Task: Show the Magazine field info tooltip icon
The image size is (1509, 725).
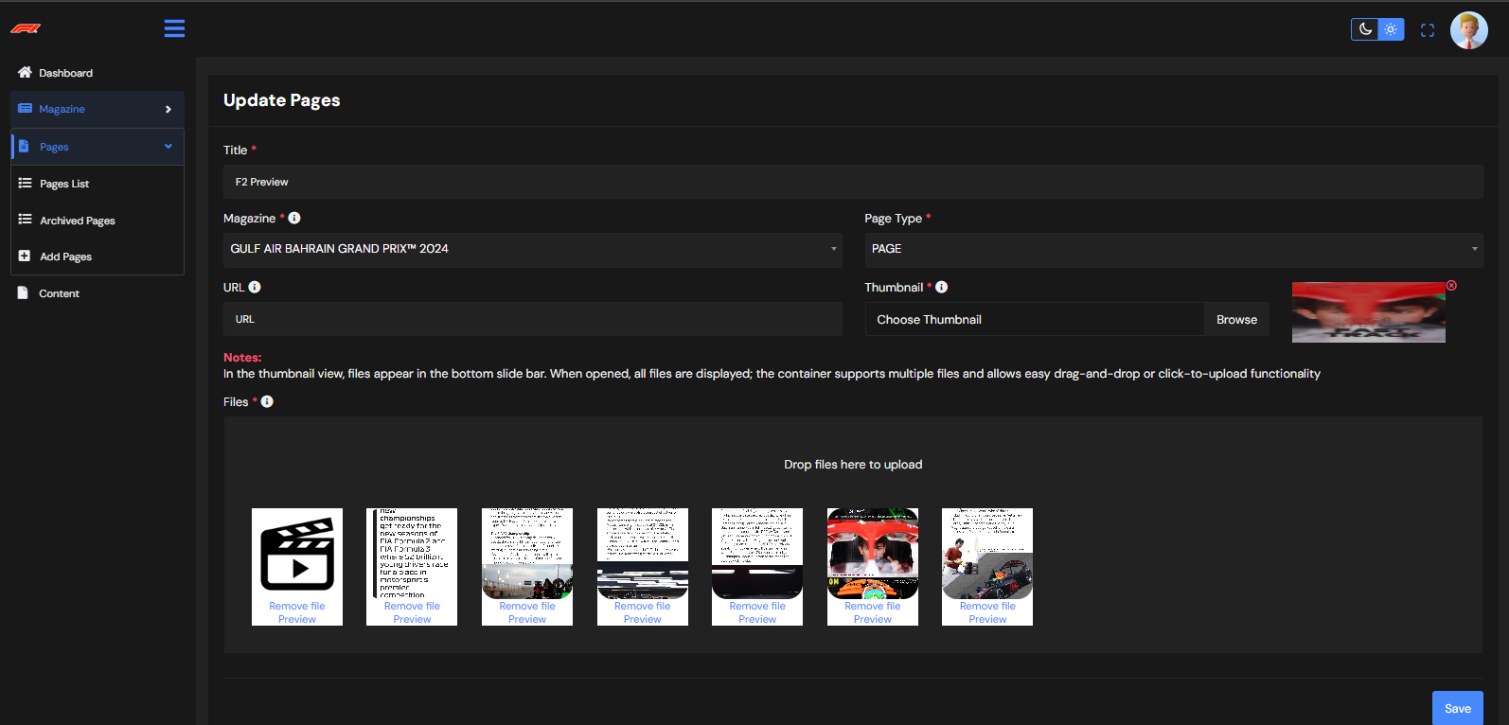Action: [294, 218]
